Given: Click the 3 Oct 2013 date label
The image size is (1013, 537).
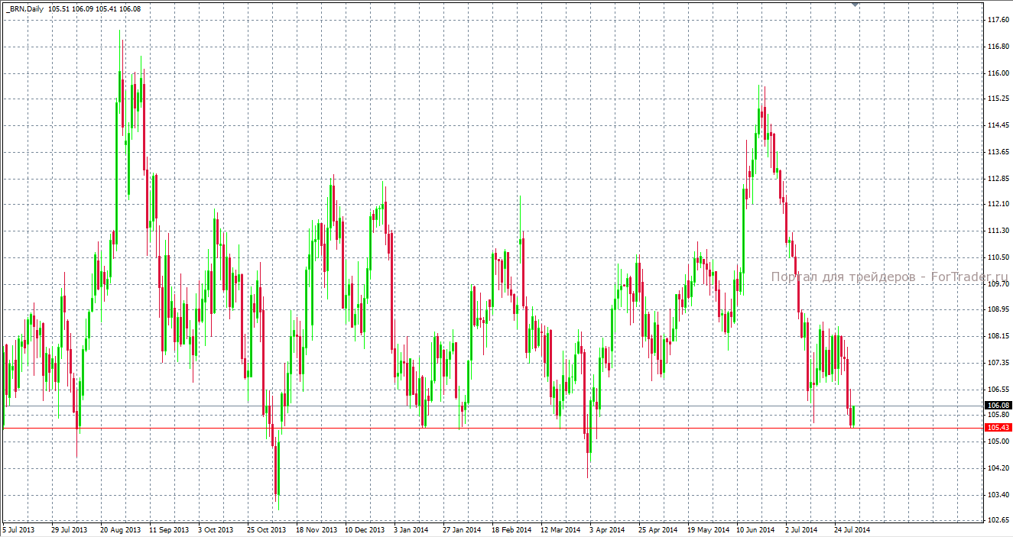Looking at the screenshot, I should [216, 529].
